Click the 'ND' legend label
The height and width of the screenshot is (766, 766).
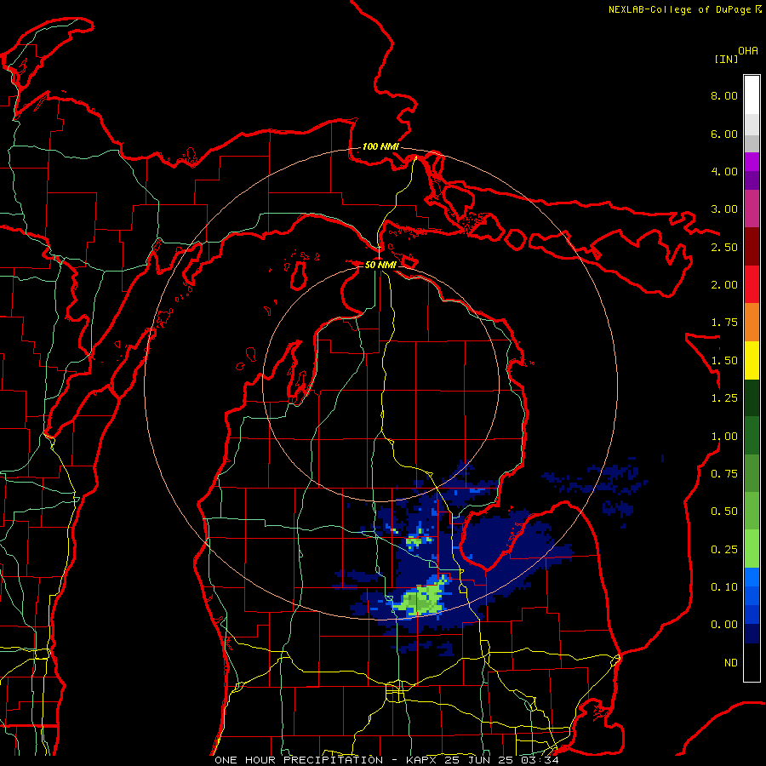point(731,663)
